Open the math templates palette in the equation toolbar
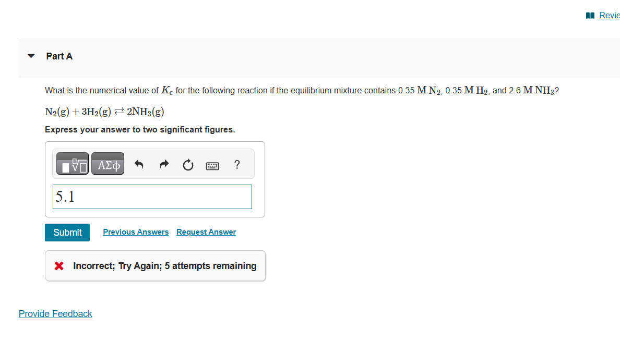This screenshot has width=620, height=341. [71, 163]
